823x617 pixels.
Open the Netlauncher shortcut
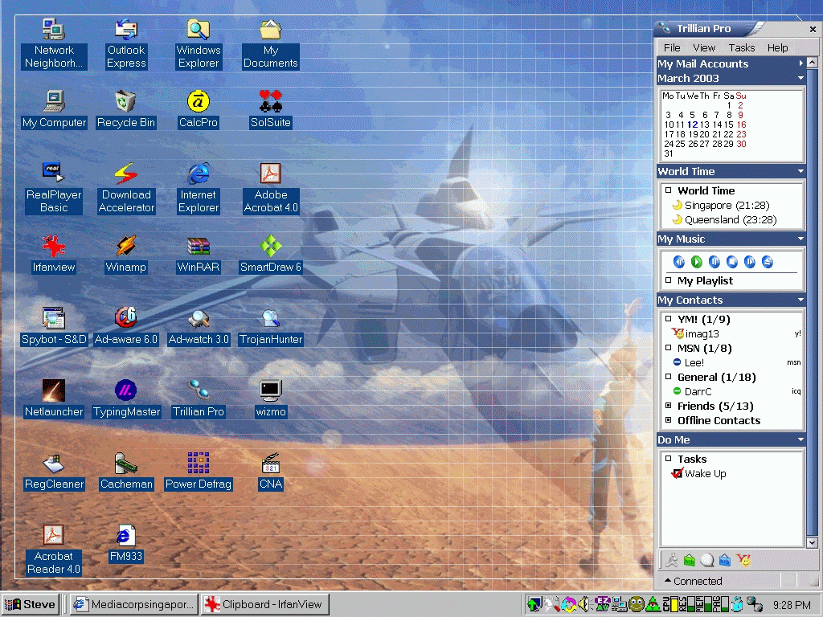click(54, 398)
